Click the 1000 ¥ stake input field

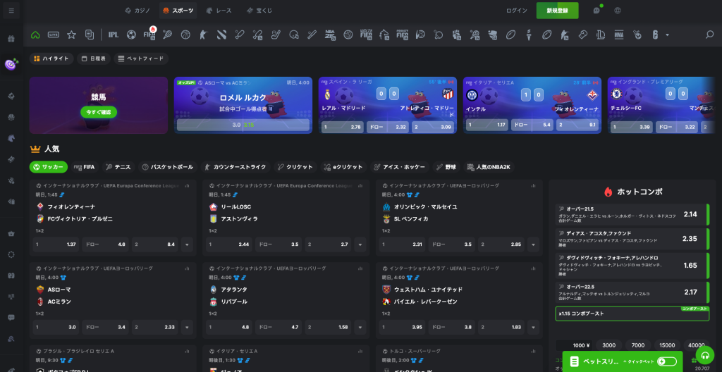[x=574, y=345]
